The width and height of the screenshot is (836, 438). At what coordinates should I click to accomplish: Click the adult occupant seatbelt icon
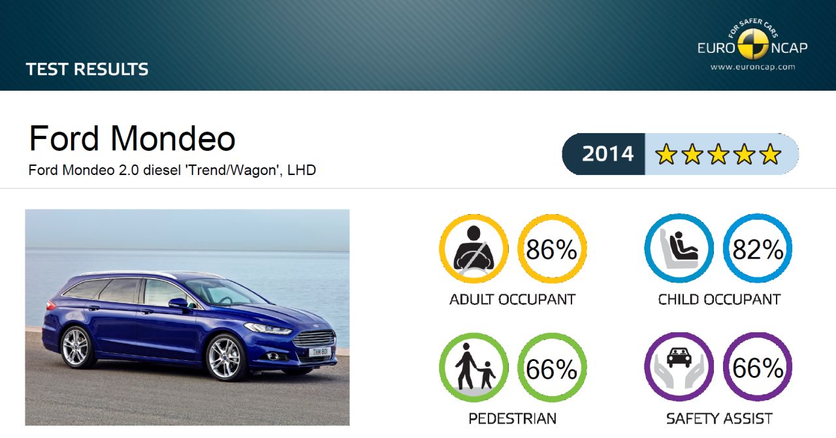(474, 249)
